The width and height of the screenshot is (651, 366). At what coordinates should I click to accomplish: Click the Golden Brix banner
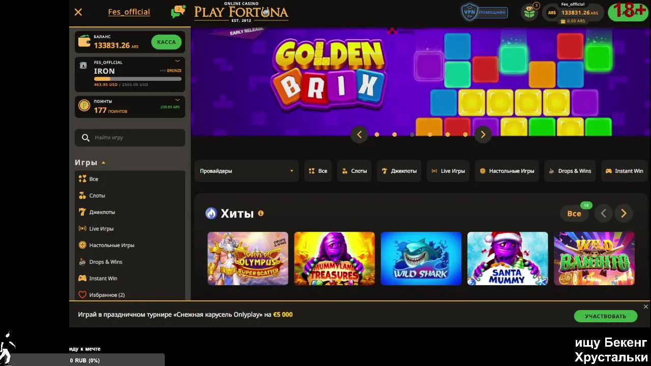tap(421, 81)
